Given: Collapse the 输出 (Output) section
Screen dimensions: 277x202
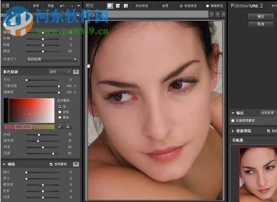Looking at the screenshot, I should [233, 113].
